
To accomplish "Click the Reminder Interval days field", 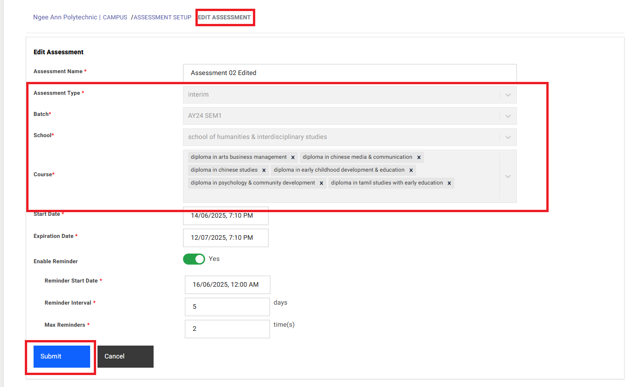I will (227, 307).
